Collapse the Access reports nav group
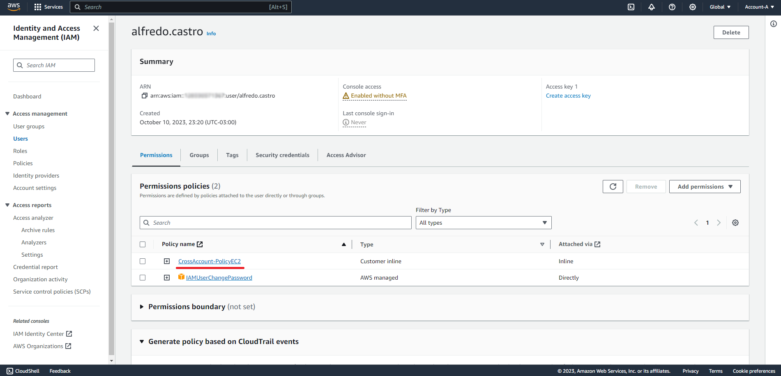 pyautogui.click(x=7, y=205)
